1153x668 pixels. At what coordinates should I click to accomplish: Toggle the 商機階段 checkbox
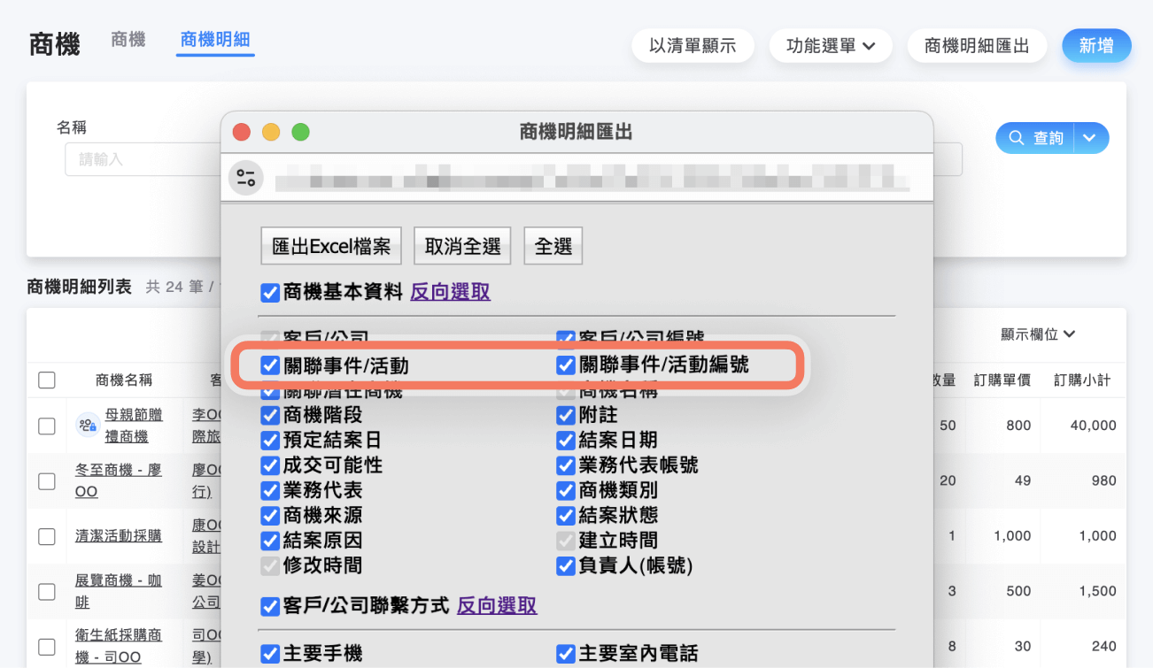point(270,415)
